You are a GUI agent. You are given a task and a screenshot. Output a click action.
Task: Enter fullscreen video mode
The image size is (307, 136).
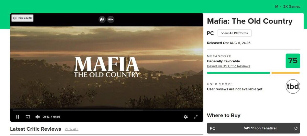tap(196, 117)
